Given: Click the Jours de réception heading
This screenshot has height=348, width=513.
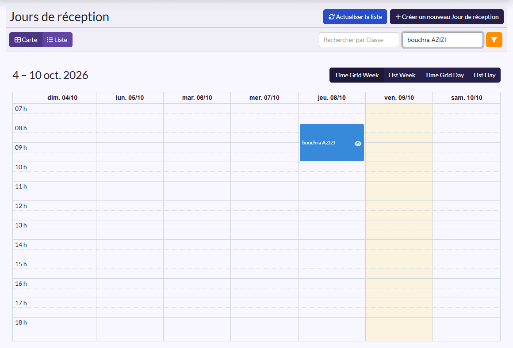Looking at the screenshot, I should 59,17.
